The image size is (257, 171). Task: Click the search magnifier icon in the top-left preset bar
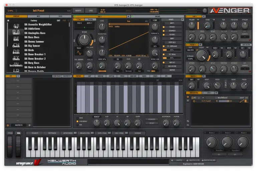[x=8, y=11]
